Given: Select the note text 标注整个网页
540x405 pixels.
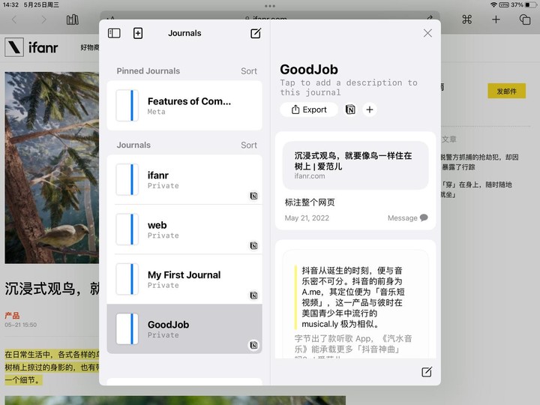Looking at the screenshot, I should (310, 202).
